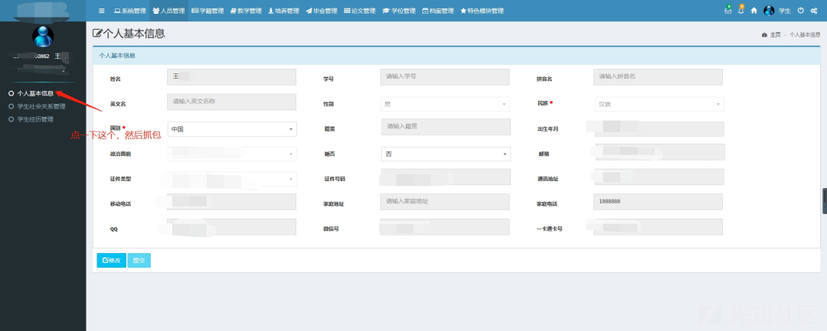Select 学生社会关系管理 in the sidebar
This screenshot has height=331, width=827.
[41, 106]
